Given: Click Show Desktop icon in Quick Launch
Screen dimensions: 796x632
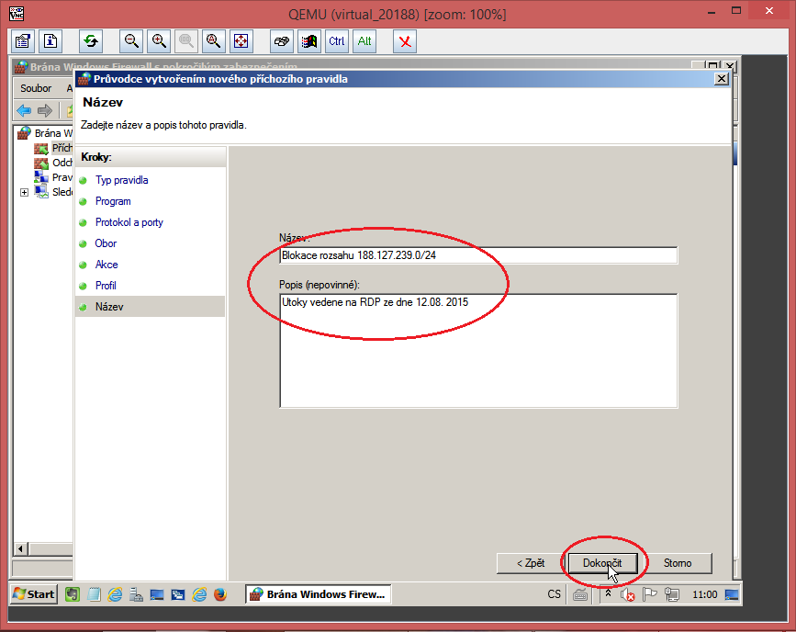Looking at the screenshot, I should [157, 594].
